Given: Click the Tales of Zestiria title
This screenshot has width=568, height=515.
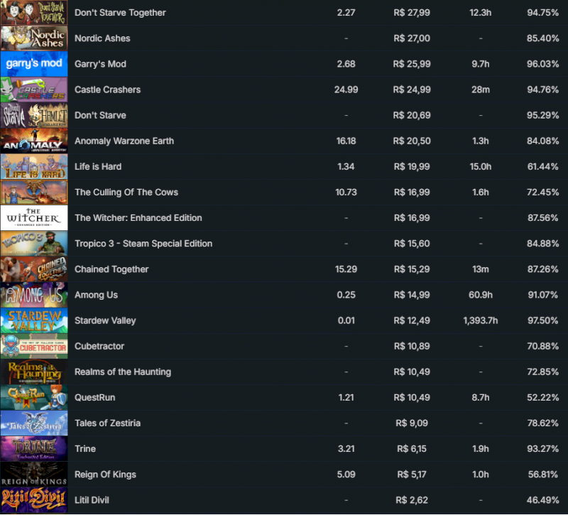Looking at the screenshot, I should tap(108, 423).
